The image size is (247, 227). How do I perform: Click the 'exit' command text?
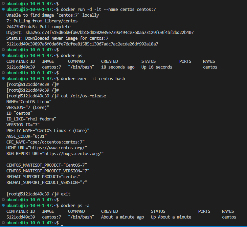pyautogui.click(x=66, y=194)
